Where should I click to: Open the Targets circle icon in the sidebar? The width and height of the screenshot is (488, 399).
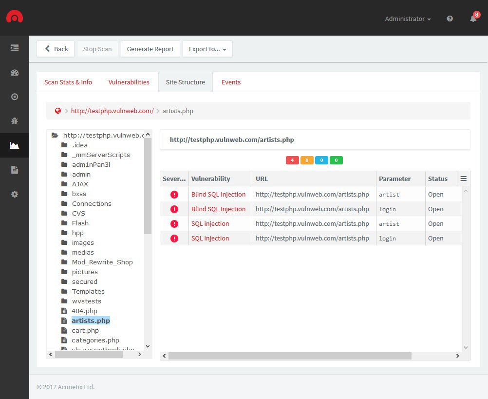15,97
